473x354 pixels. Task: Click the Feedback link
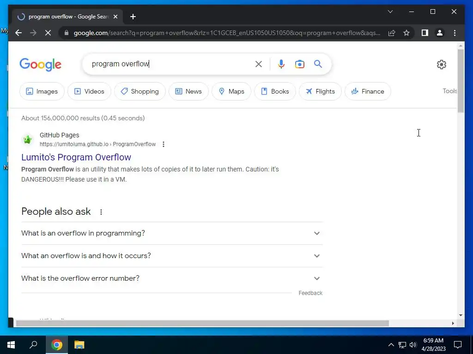[310, 293]
